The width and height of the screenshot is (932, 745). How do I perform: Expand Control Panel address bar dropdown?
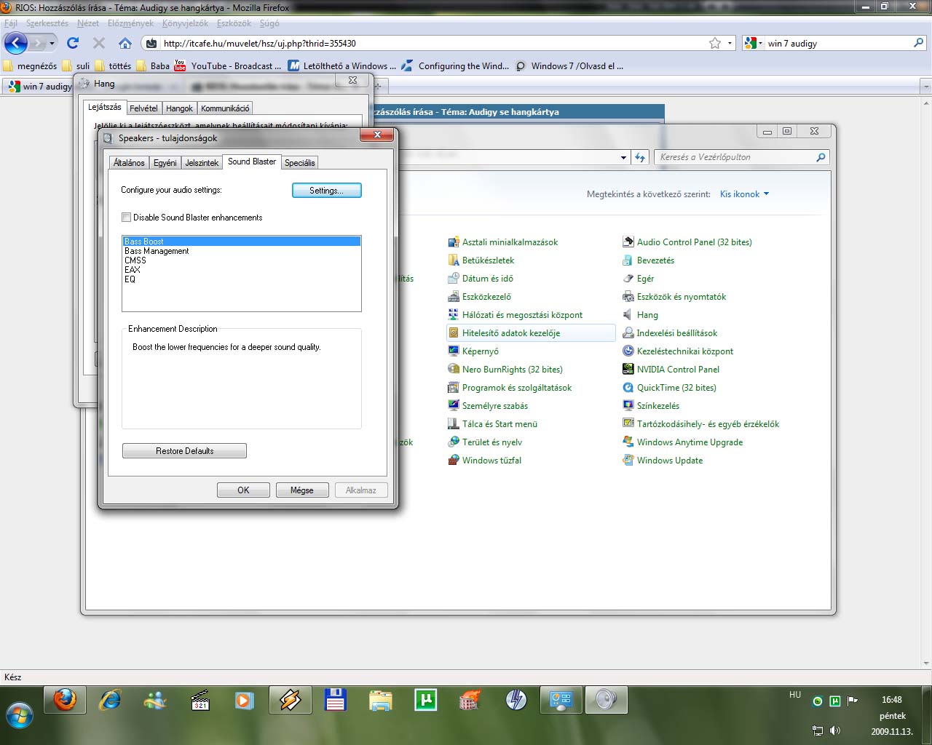623,157
